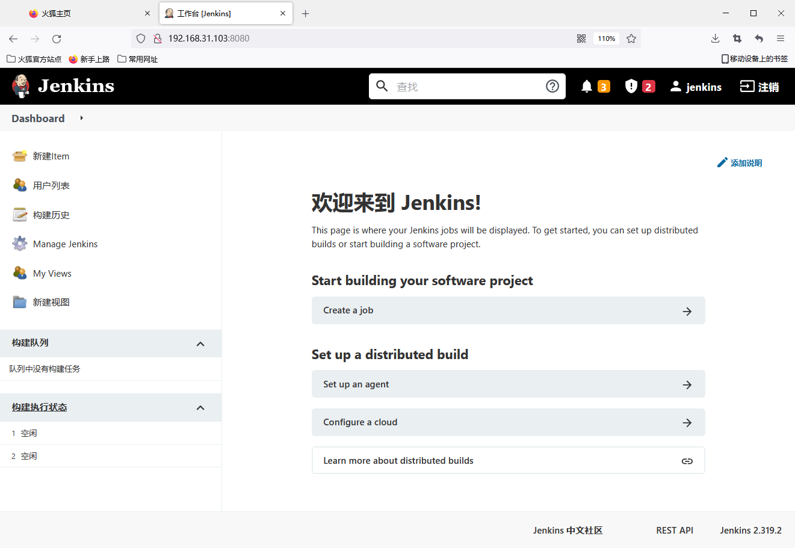
Task: Click the search help question mark icon
Action: [x=552, y=87]
